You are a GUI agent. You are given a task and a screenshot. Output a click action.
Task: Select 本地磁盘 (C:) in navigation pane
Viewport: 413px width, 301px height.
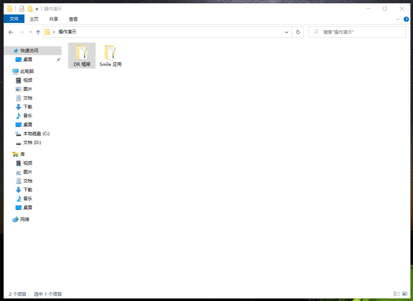click(x=36, y=134)
